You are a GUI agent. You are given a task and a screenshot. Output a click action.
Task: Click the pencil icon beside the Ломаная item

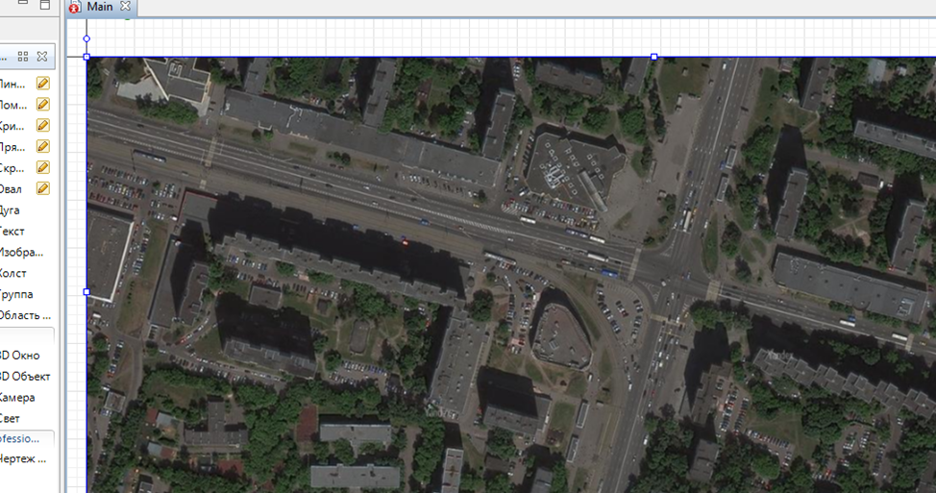click(x=42, y=105)
